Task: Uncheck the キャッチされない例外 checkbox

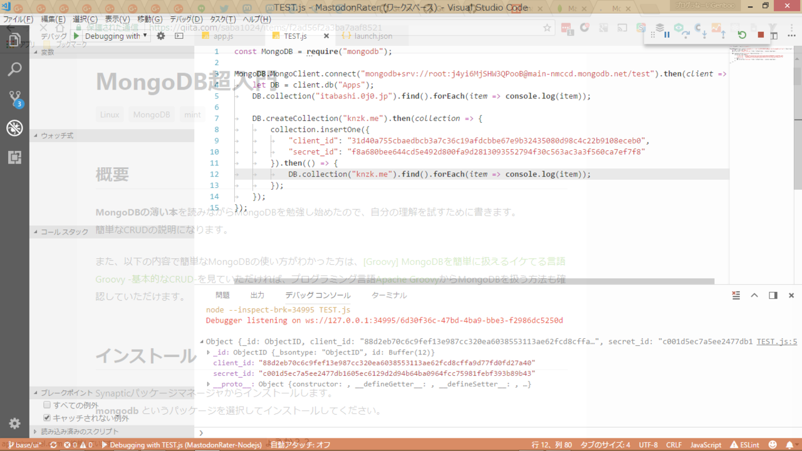Action: tap(47, 418)
